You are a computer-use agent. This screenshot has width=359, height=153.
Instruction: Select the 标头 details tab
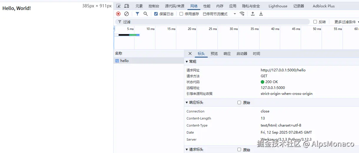(x=201, y=54)
